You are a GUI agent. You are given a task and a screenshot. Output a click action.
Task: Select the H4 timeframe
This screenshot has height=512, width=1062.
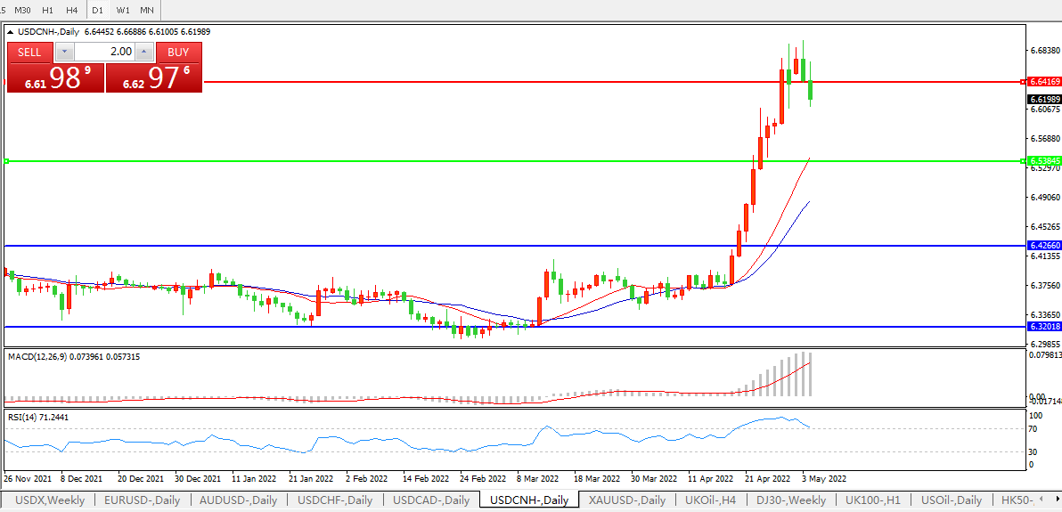(x=72, y=10)
